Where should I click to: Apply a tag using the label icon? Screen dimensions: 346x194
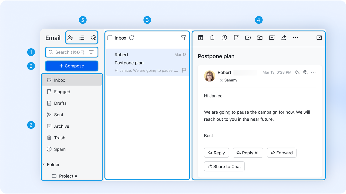tap(248, 38)
